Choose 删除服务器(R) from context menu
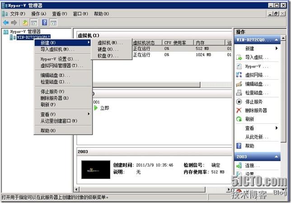 pos(63,98)
